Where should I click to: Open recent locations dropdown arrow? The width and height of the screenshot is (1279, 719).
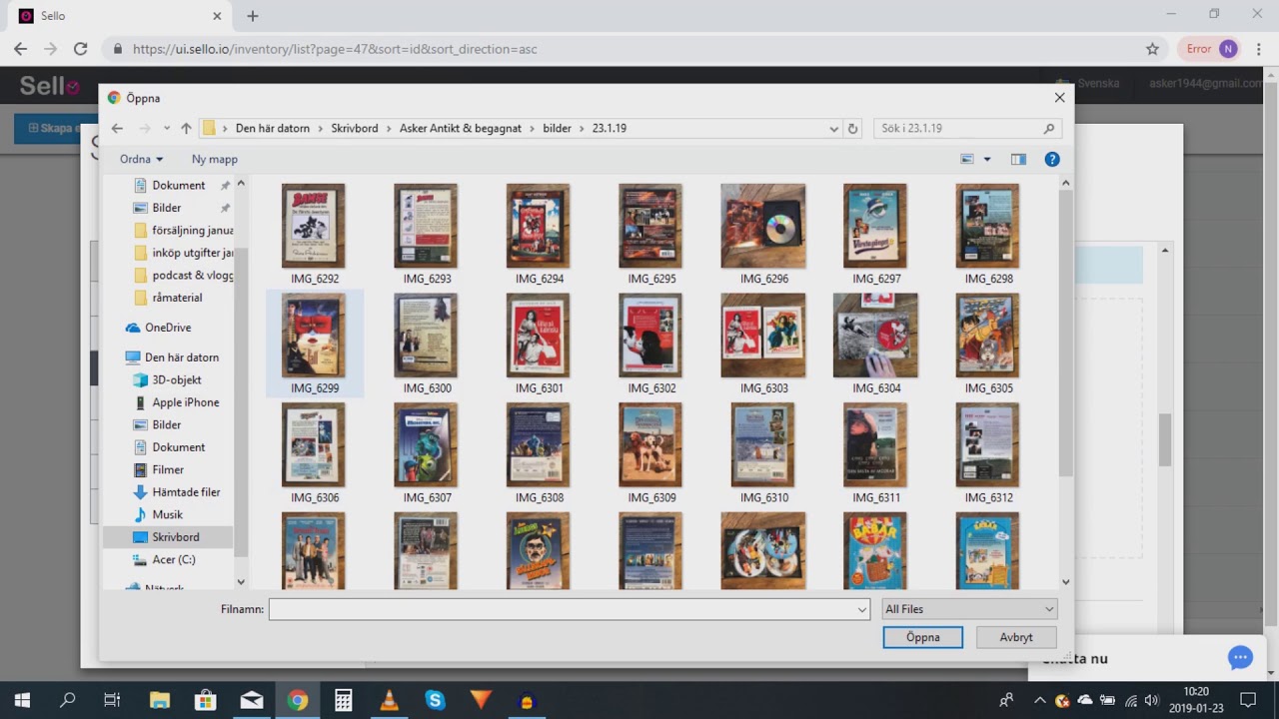point(166,128)
